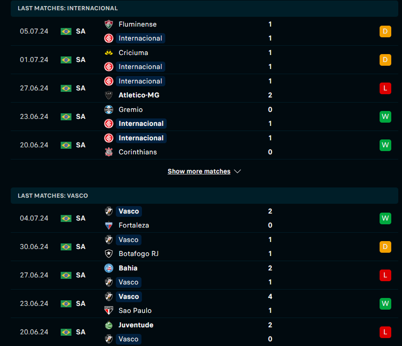This screenshot has width=402, height=346.
Task: Click Internacional crest in the 01.07.24 match
Action: tap(109, 67)
